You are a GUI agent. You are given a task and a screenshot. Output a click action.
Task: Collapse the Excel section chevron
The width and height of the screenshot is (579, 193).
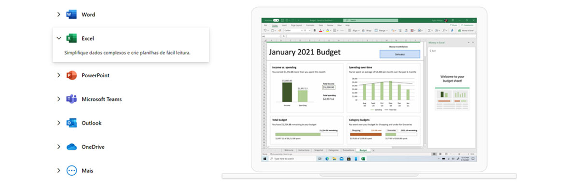tap(58, 38)
